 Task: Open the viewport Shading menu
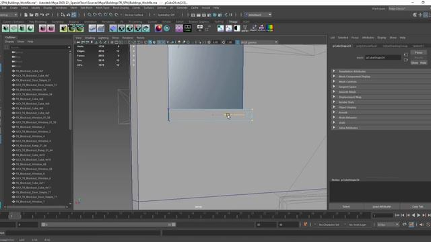point(90,38)
